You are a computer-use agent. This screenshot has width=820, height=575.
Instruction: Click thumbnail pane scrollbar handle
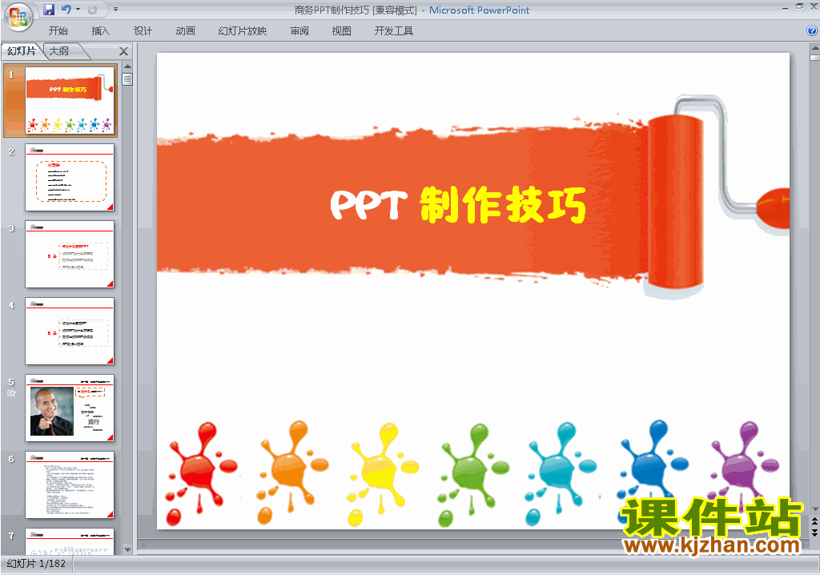coord(127,79)
